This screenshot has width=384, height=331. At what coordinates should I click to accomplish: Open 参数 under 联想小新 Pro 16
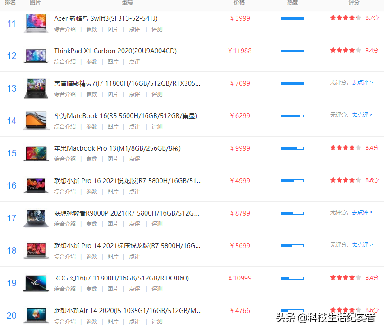[91, 191]
